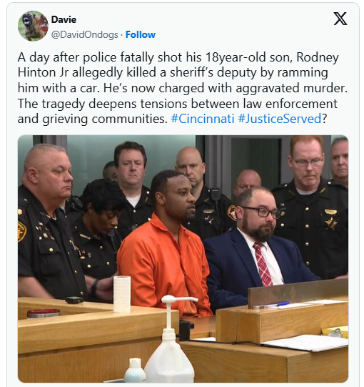Open the #JusticeServed hashtag
Viewport: 364px width, 387px height.
pyautogui.click(x=280, y=119)
